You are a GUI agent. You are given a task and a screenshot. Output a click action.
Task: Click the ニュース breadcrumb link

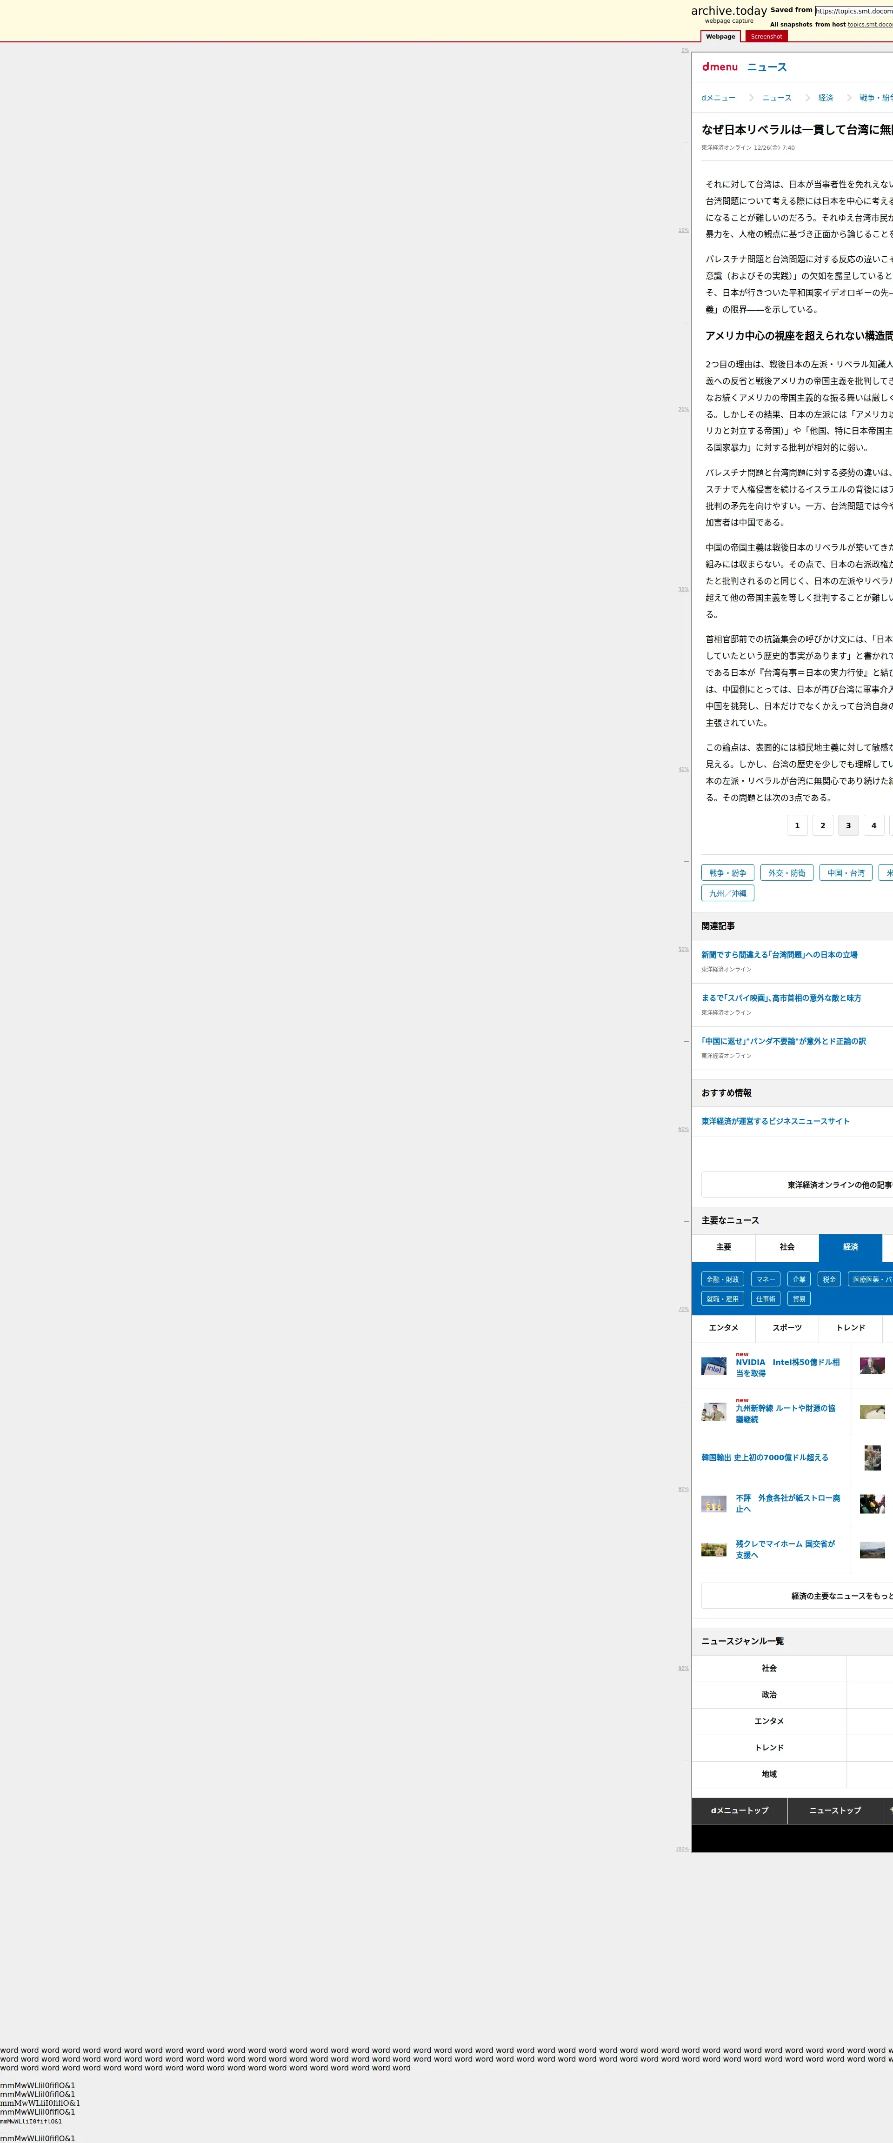coord(776,98)
